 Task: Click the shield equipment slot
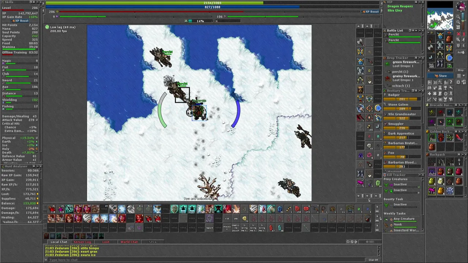(x=449, y=47)
